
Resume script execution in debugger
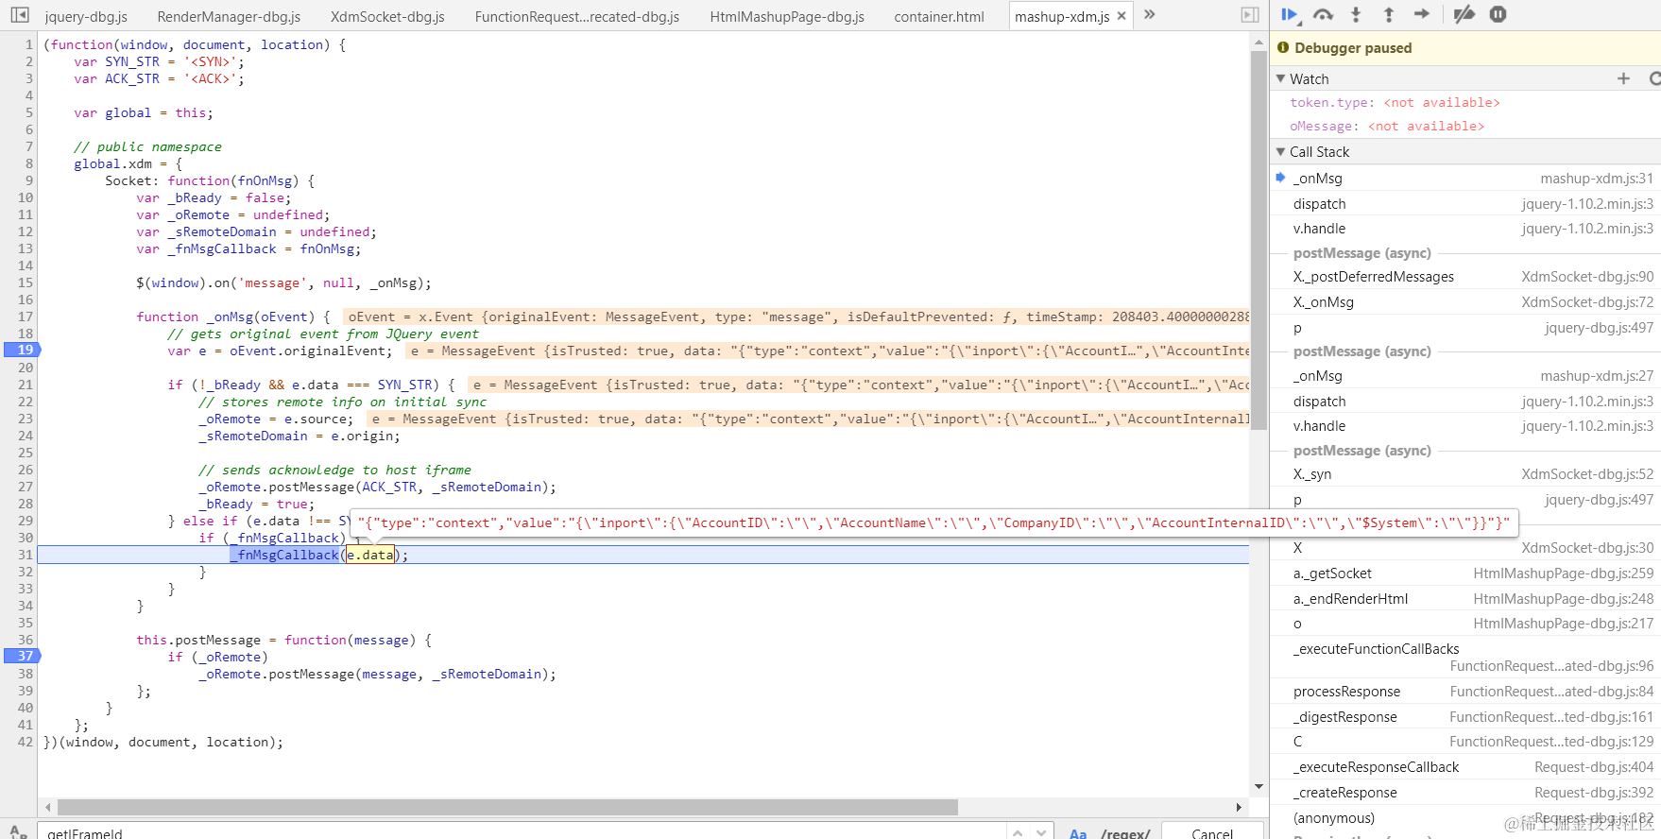coord(1290,14)
